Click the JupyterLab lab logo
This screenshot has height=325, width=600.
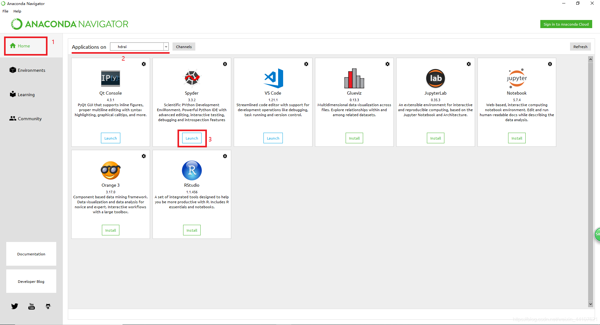(436, 78)
